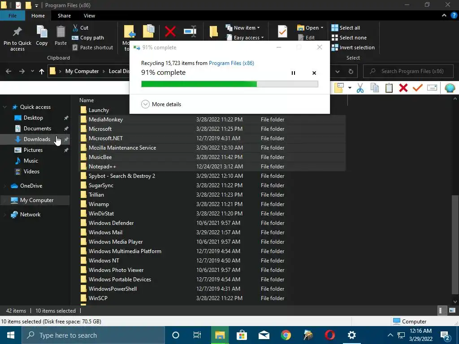This screenshot has width=459, height=344.
Task: Click the red X delete icon in the white toolbar
Action: click(x=403, y=88)
